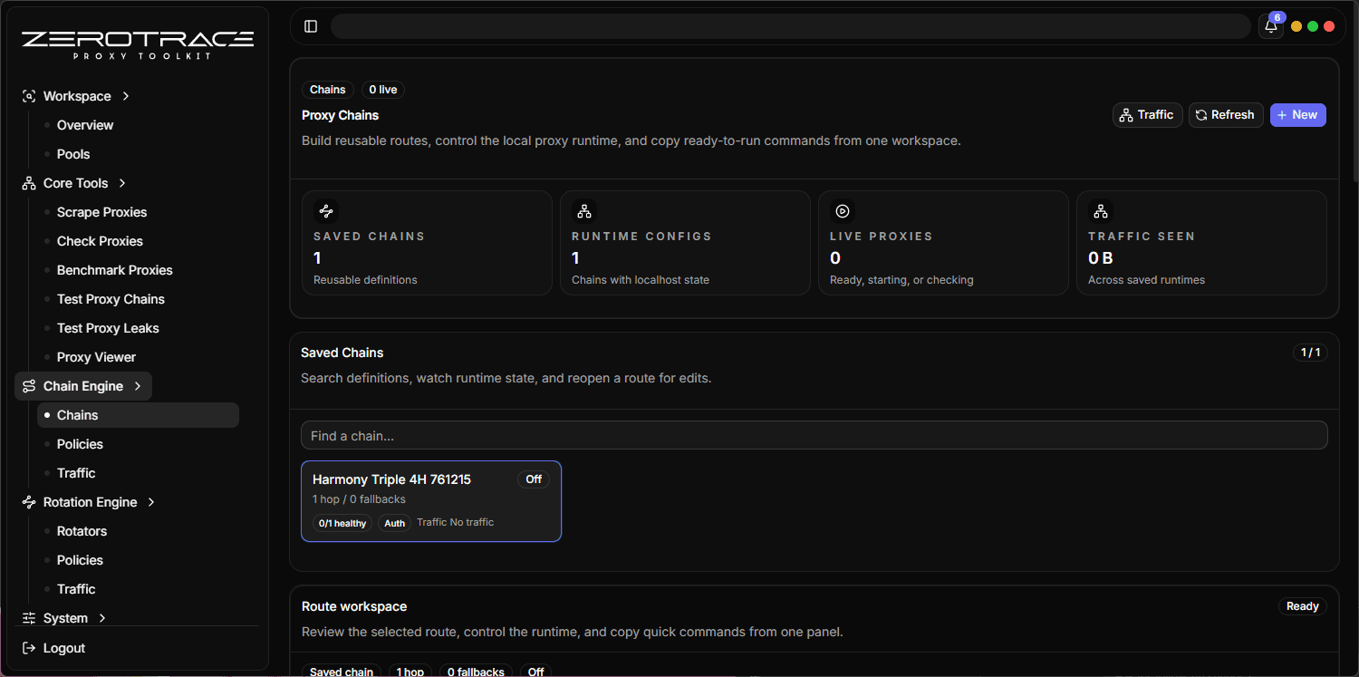Click the Find a chain search field
Image resolution: width=1359 pixels, height=677 pixels.
click(814, 436)
